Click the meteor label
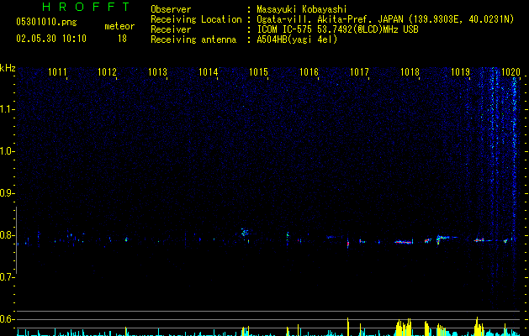Viewport: 529px width, 336px height. (x=119, y=26)
